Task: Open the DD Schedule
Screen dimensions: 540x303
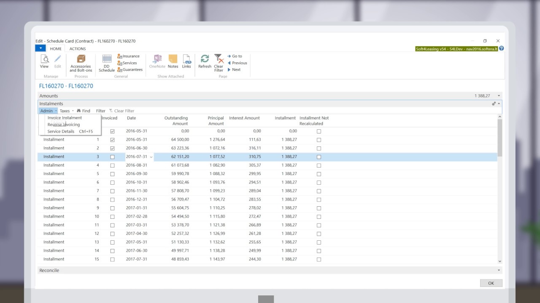Action: coord(107,63)
